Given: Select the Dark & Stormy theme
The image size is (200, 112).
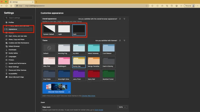Looking at the screenshot, I should point(109,62).
